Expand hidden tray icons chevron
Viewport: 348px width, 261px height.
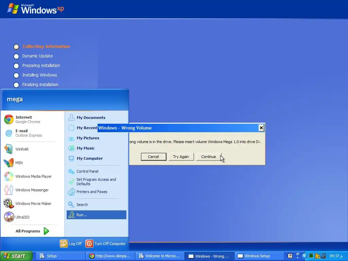point(305,256)
